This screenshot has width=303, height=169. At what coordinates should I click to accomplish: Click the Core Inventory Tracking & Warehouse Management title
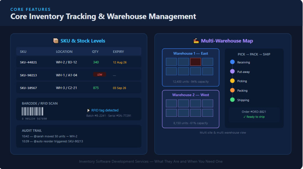(103, 17)
